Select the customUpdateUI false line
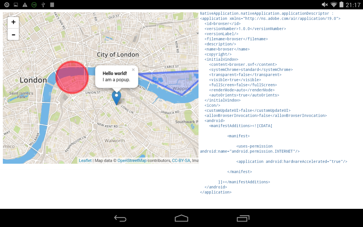 (248, 110)
